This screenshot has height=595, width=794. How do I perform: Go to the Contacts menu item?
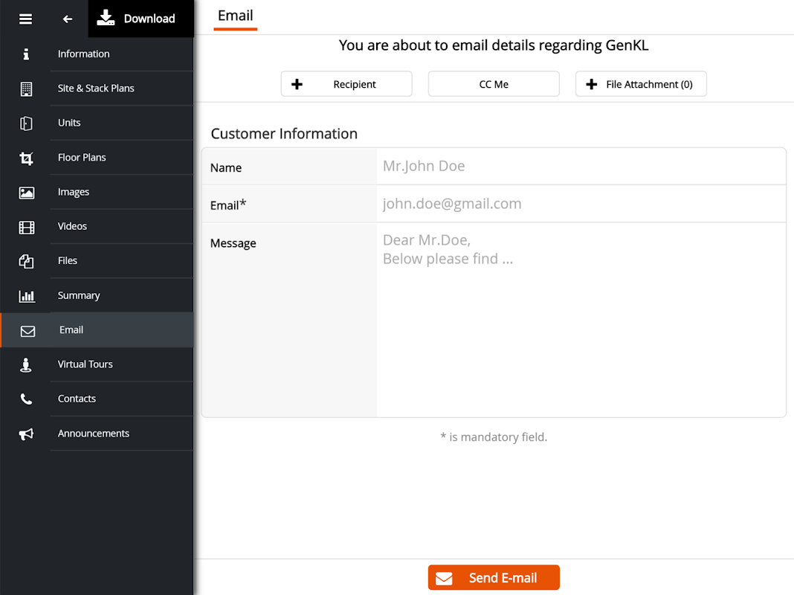point(77,399)
